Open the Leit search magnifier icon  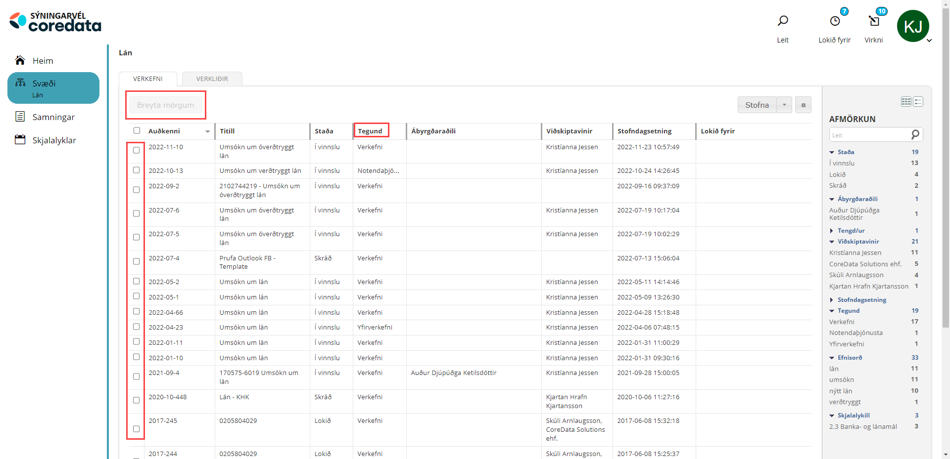(782, 21)
